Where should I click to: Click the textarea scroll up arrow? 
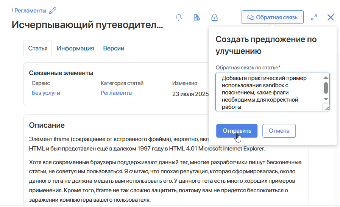click(326, 78)
